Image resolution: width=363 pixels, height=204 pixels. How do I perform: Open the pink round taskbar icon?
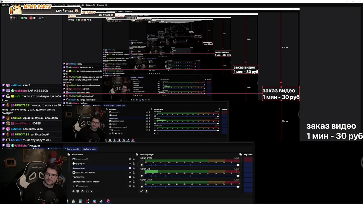coord(108,201)
